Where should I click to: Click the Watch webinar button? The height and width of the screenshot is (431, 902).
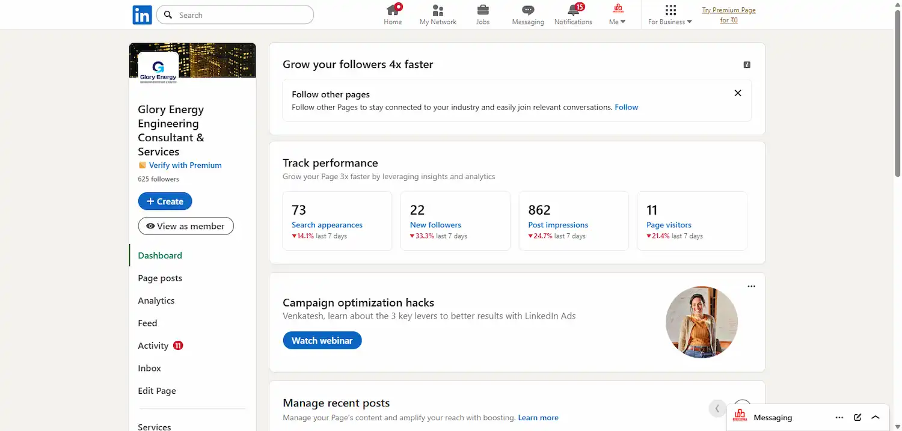click(322, 340)
